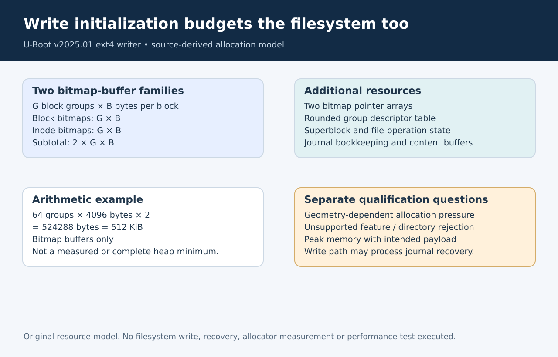The width and height of the screenshot is (558, 357).
Task: Click 'Superblock and file-operation state' text
Action: point(378,131)
